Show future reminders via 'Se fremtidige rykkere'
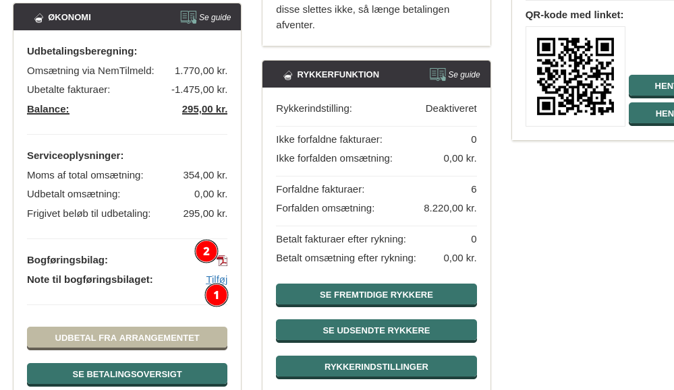674x390 pixels. (376, 294)
